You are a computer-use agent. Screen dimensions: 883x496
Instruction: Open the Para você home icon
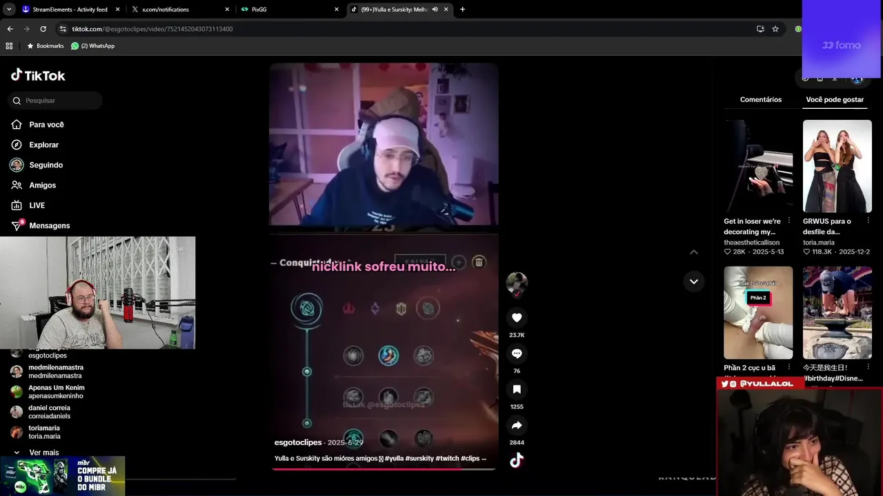pyautogui.click(x=17, y=125)
